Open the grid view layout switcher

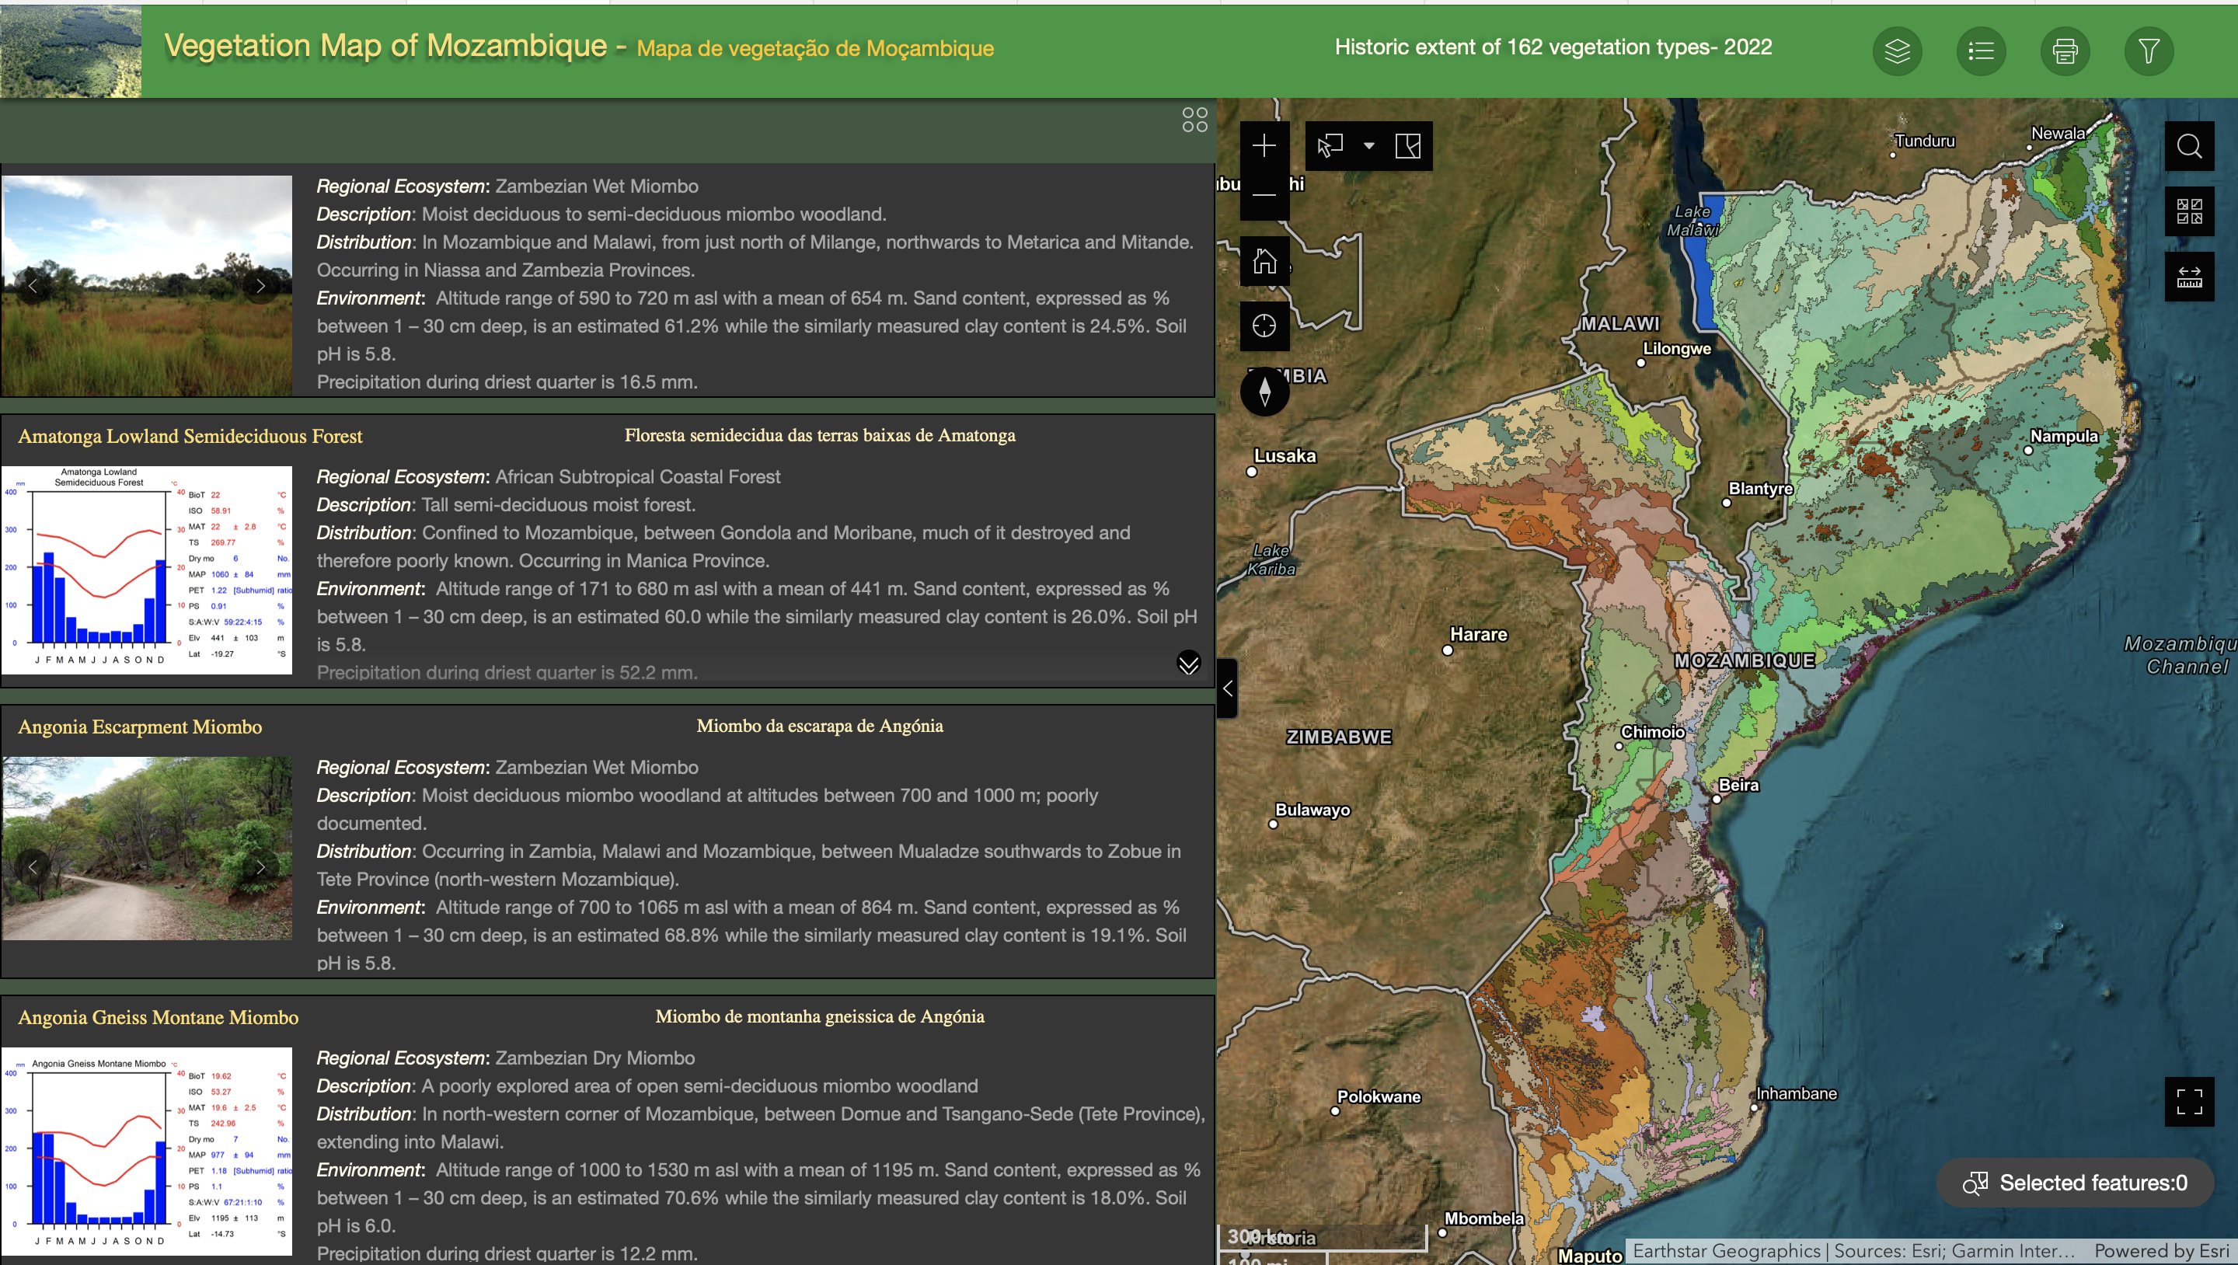point(1194,120)
